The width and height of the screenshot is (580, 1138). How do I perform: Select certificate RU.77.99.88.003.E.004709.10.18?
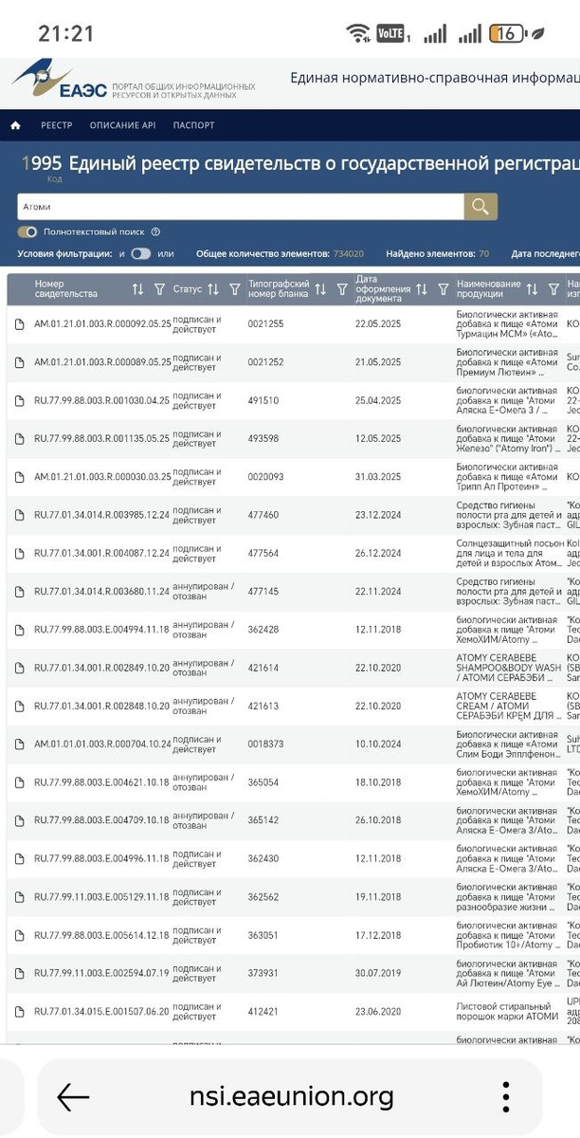[x=102, y=821]
